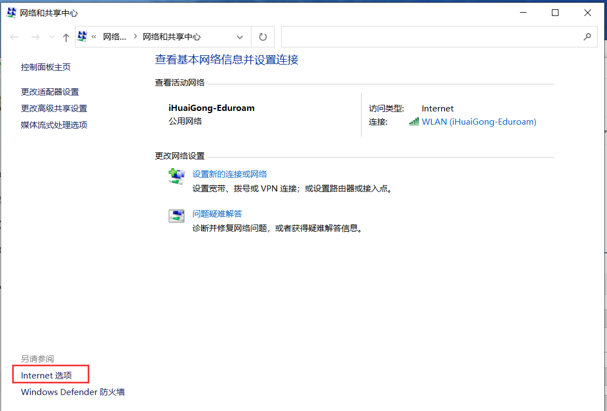Click the control panel icon in address bar
Viewport: 607px width, 411px height.
click(83, 37)
